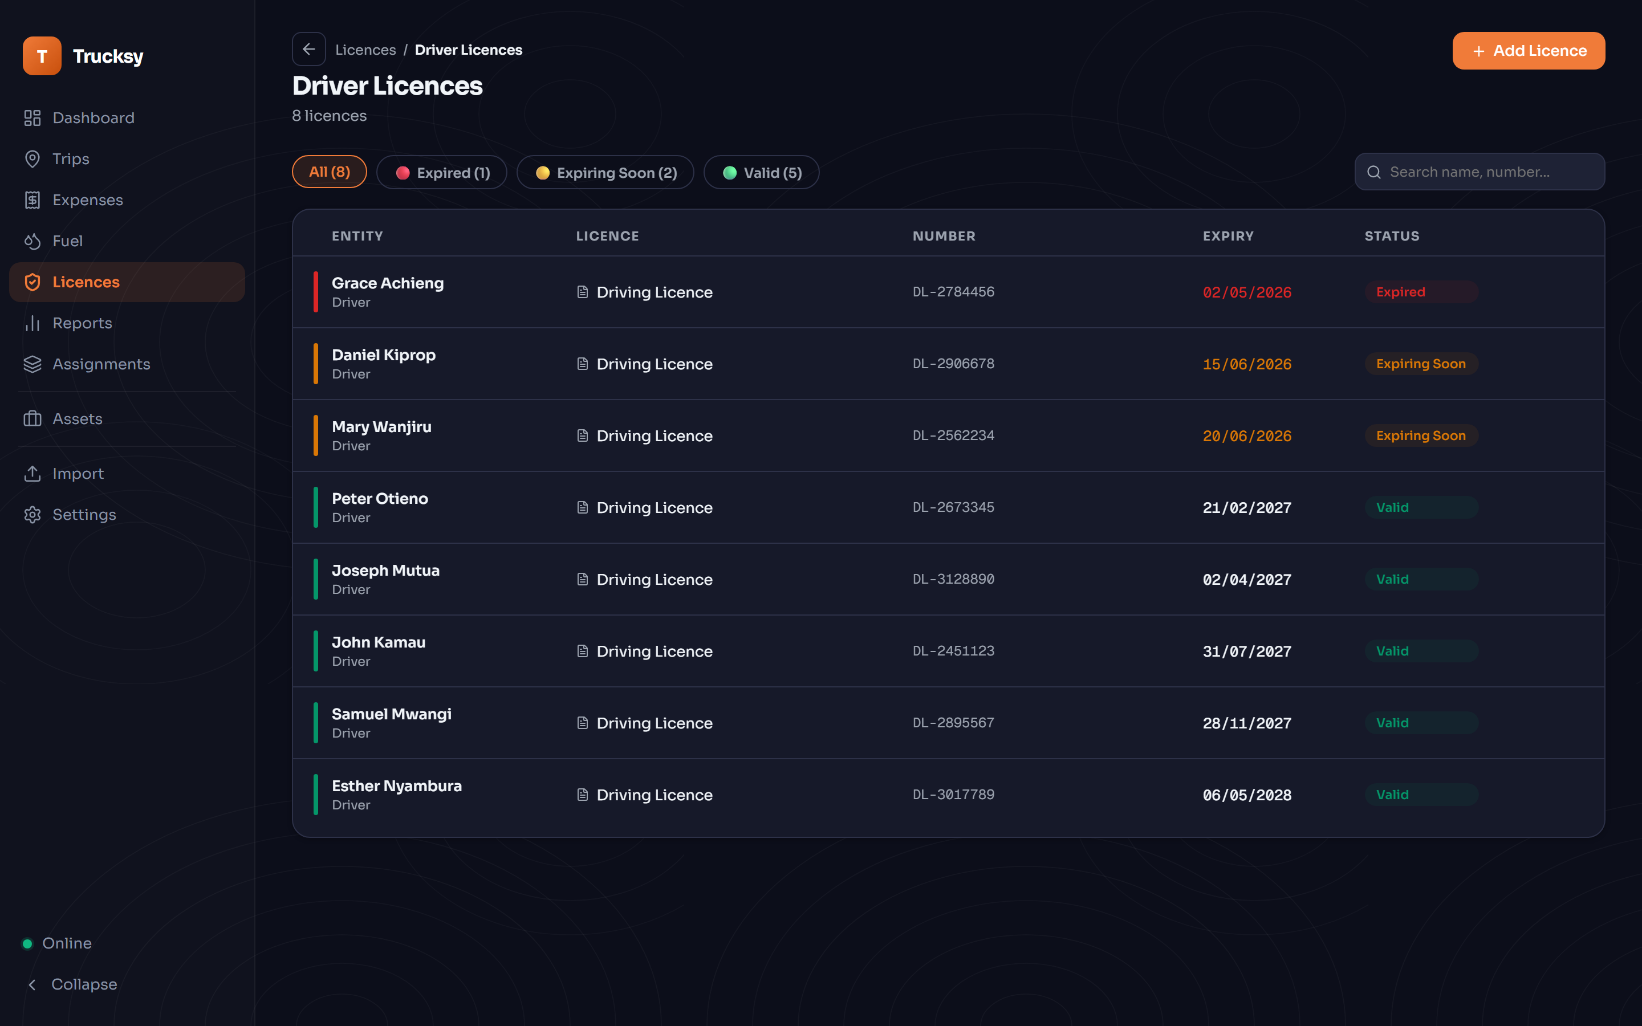Click the Expenses receipt icon
The height and width of the screenshot is (1026, 1642).
[x=32, y=200]
